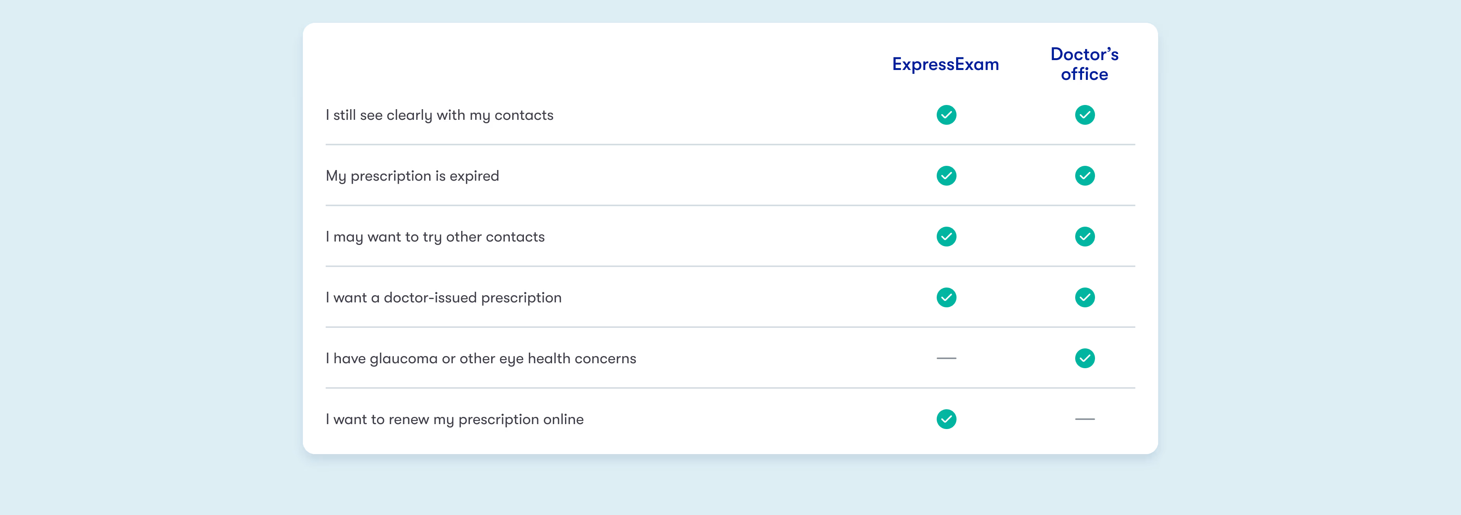Click Doctor's office checkmark for 'doctor-issued prescription'
The image size is (1461, 515).
[x=1084, y=297]
